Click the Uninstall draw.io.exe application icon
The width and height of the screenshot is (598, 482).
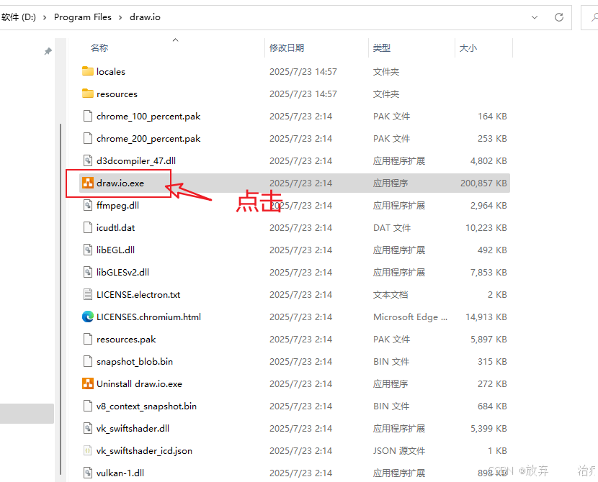point(88,383)
